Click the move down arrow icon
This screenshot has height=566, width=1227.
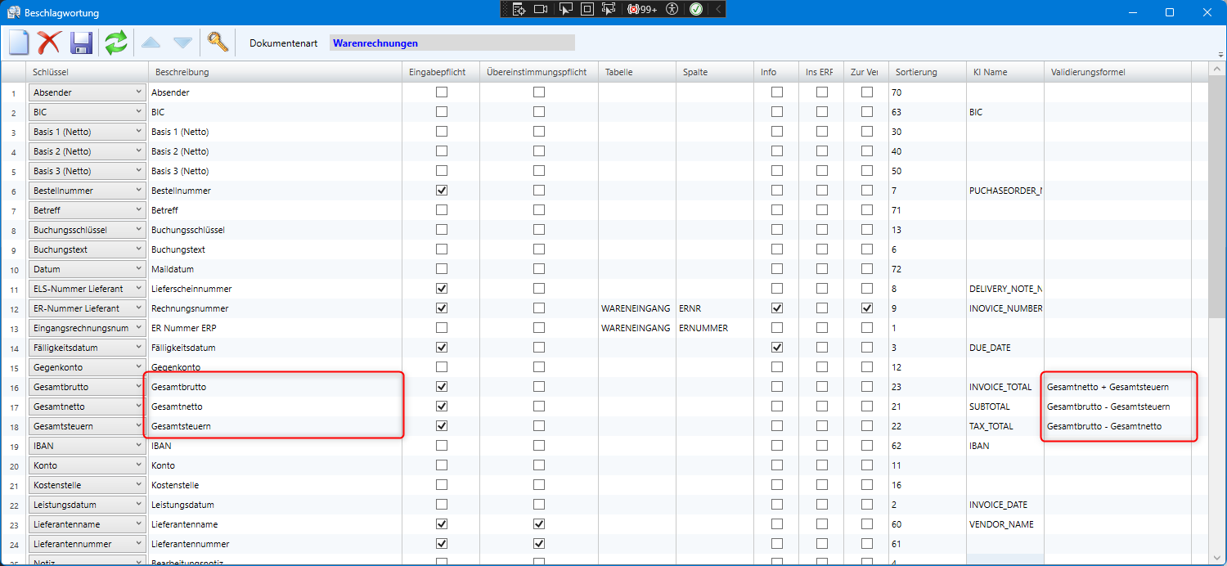(x=182, y=43)
